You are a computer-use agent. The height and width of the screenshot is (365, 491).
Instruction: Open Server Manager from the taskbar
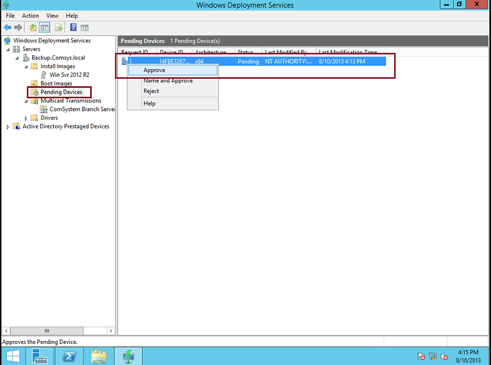(x=40, y=356)
